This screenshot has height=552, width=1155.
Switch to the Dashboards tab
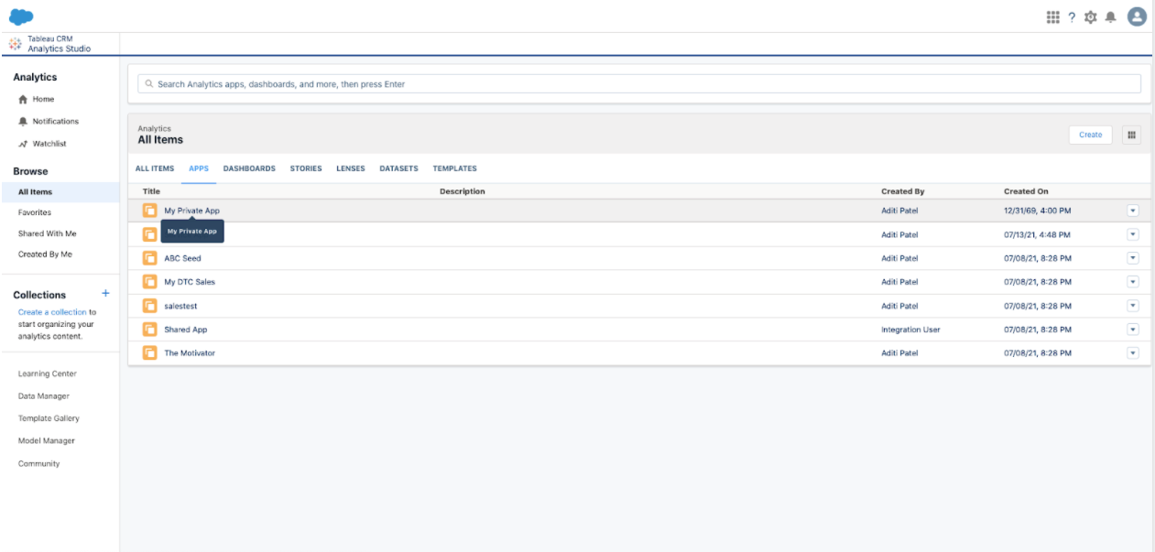pyautogui.click(x=249, y=168)
